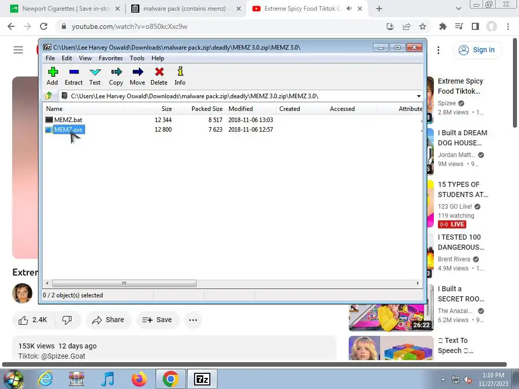Screen dimensions: 519x389
Task: Launch Internet Explorer from taskbar
Action: (45, 379)
